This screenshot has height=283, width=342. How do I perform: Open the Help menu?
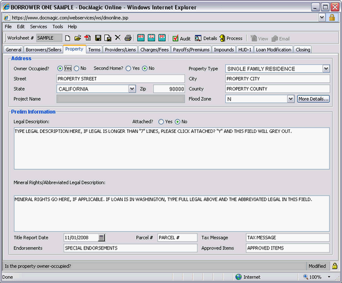click(x=72, y=26)
